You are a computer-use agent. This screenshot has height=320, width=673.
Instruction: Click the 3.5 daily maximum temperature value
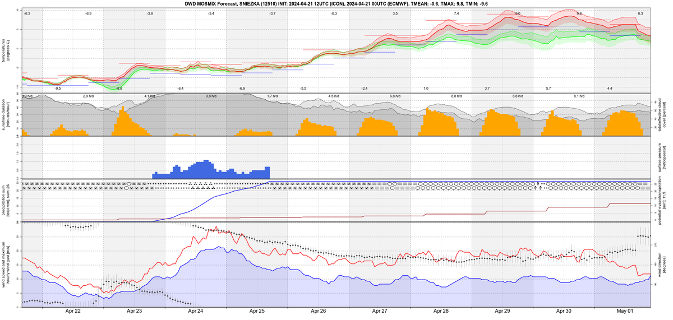pyautogui.click(x=395, y=13)
